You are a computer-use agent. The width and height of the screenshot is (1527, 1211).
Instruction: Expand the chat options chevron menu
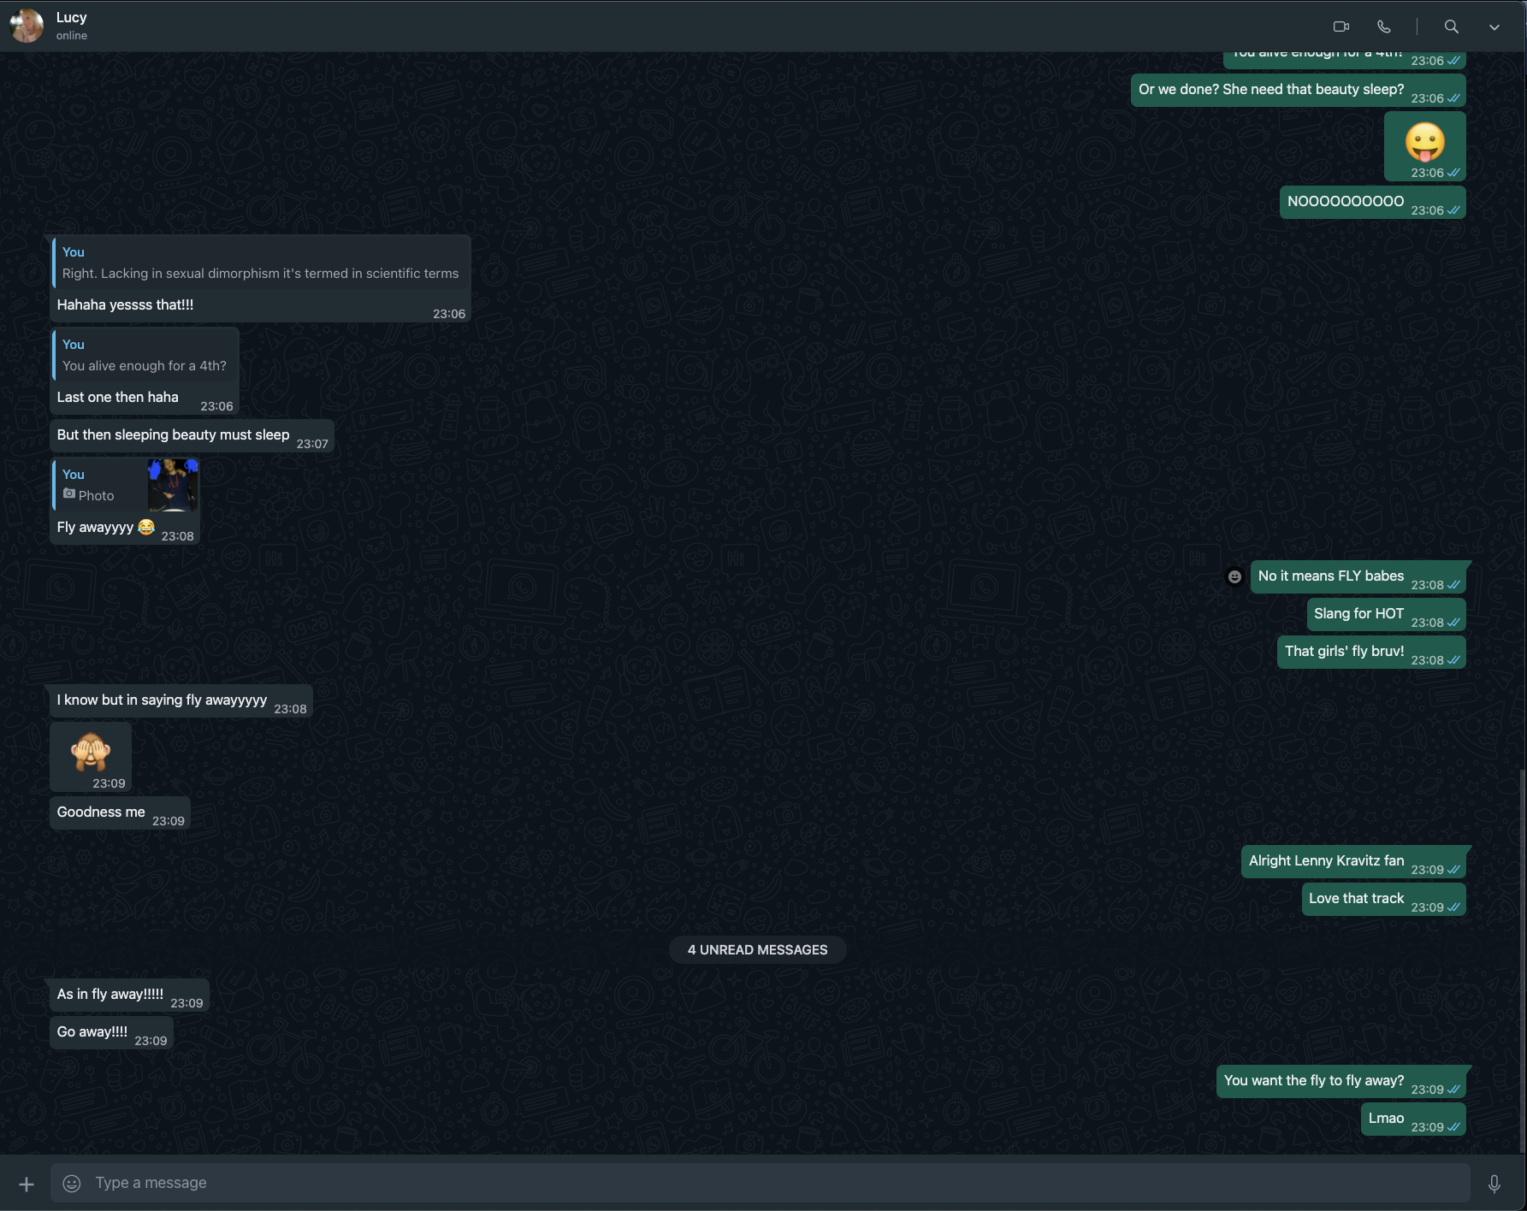(1494, 27)
